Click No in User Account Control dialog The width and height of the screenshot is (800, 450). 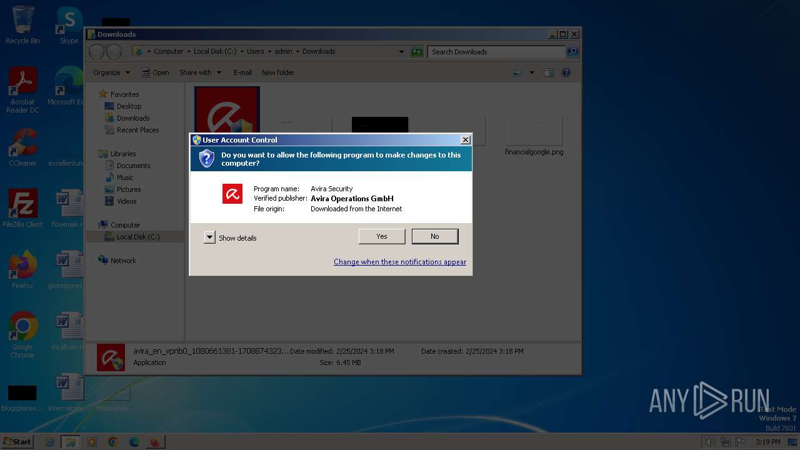(x=434, y=236)
